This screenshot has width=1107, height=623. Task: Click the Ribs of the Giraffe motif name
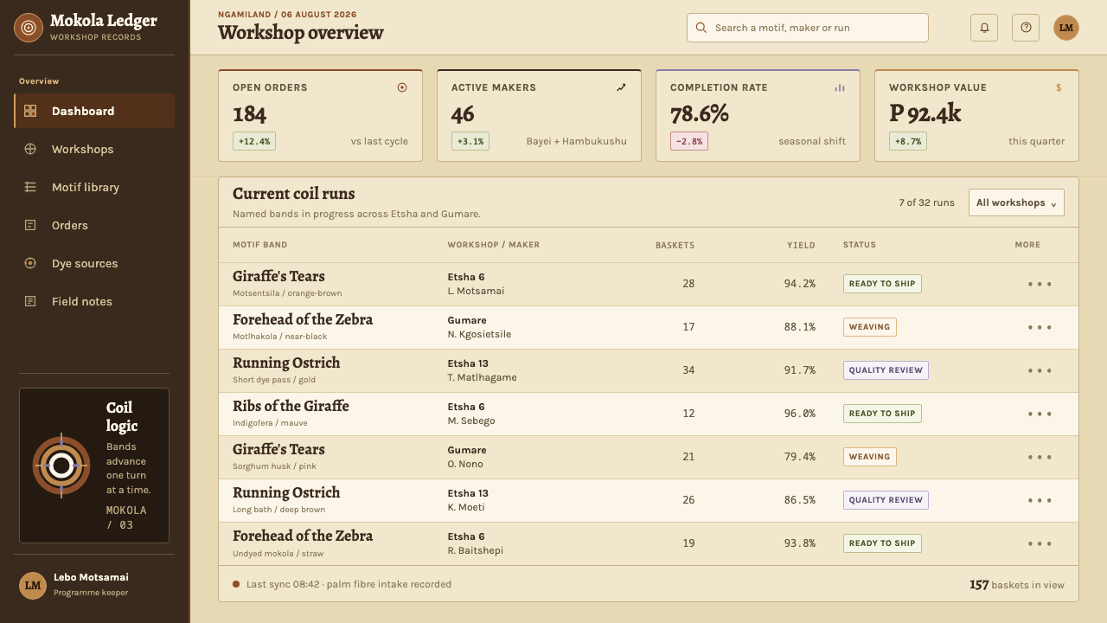pyautogui.click(x=291, y=406)
